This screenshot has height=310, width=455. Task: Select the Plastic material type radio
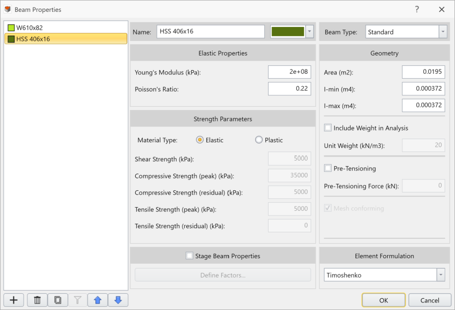(259, 140)
